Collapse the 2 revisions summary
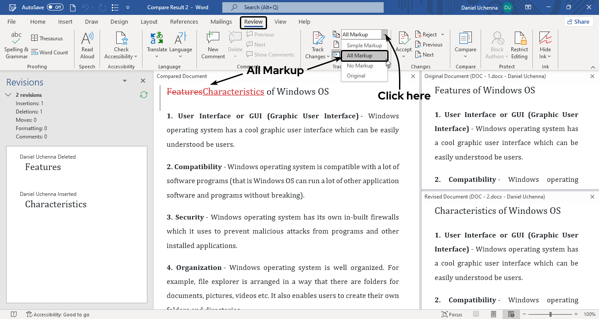This screenshot has height=319, width=599. coord(8,95)
